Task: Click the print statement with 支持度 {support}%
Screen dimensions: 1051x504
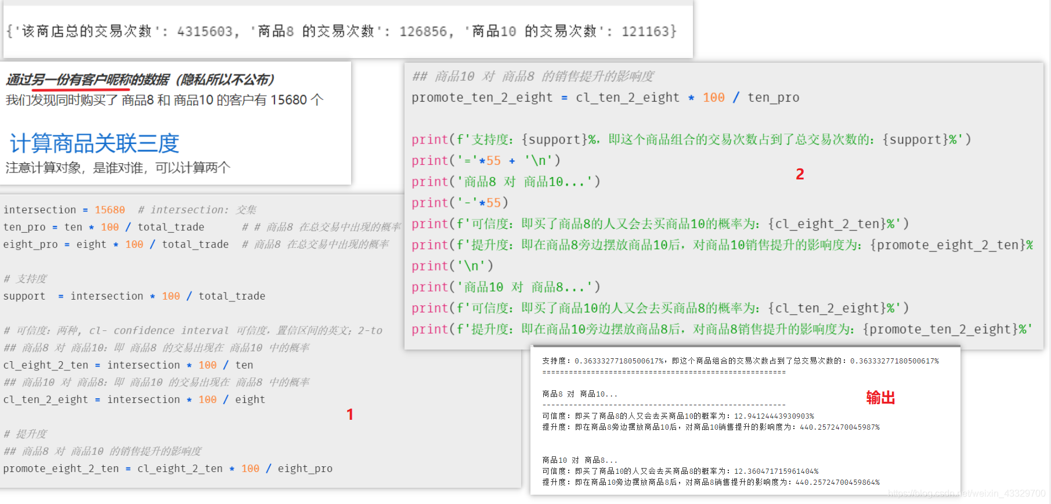Action: coord(691,140)
